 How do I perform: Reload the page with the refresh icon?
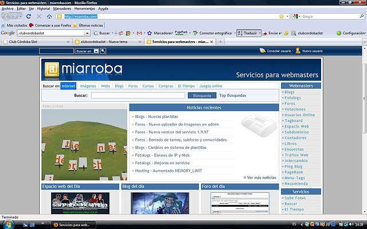tap(29, 17)
